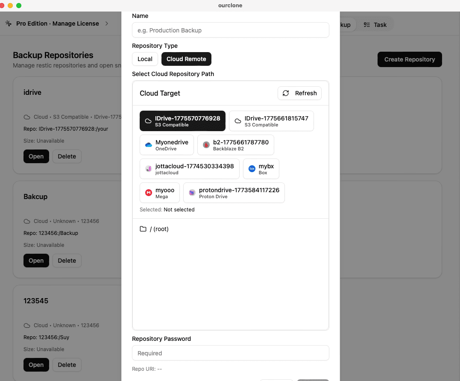Keep Cloud Remote repository type selected
This screenshot has width=460, height=381.
186,59
